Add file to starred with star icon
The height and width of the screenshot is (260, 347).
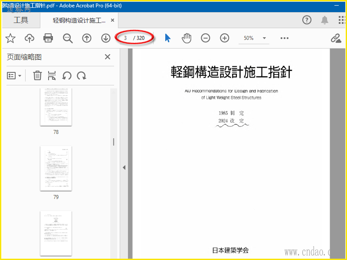click(x=10, y=38)
